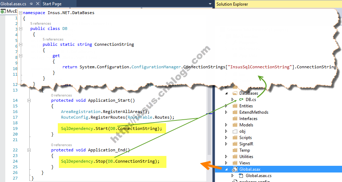Open the active documents tab dropdown

211,4
